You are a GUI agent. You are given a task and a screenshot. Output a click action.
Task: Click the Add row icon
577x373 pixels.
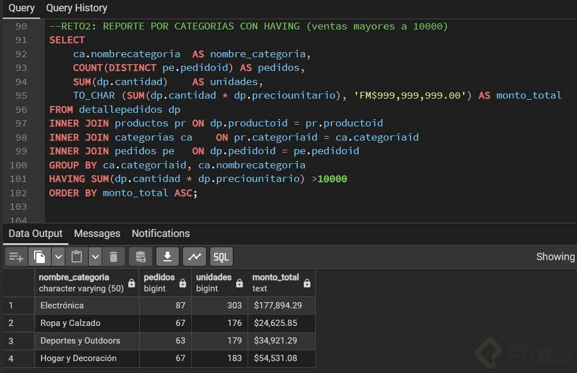[x=16, y=257]
